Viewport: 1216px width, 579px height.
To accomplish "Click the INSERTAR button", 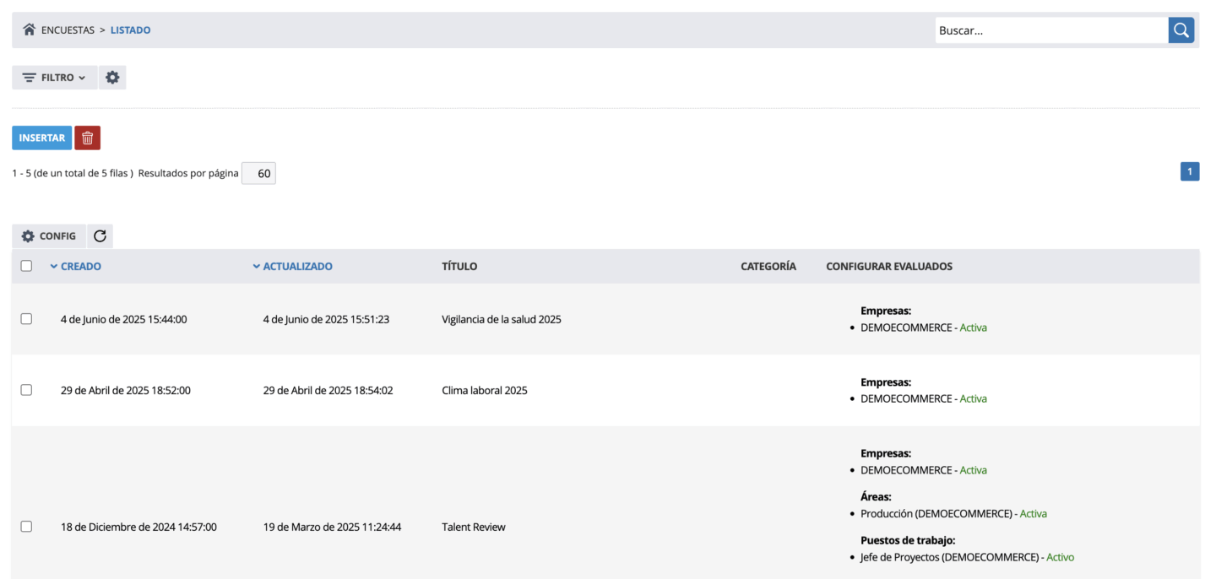I will click(x=42, y=138).
